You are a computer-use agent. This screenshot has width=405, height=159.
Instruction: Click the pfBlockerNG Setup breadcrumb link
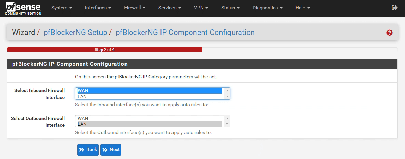pos(75,33)
